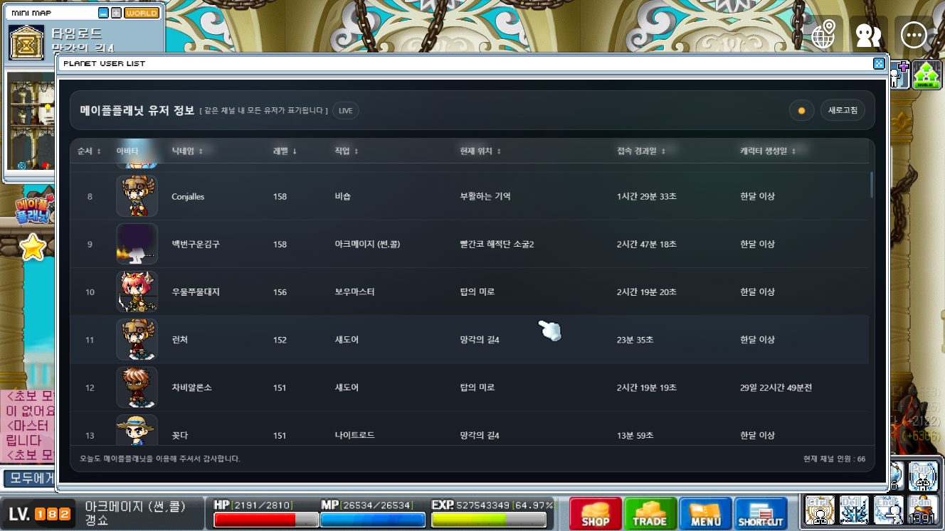Click the 새로고침 refresh button
The width and height of the screenshot is (945, 531).
pos(843,110)
